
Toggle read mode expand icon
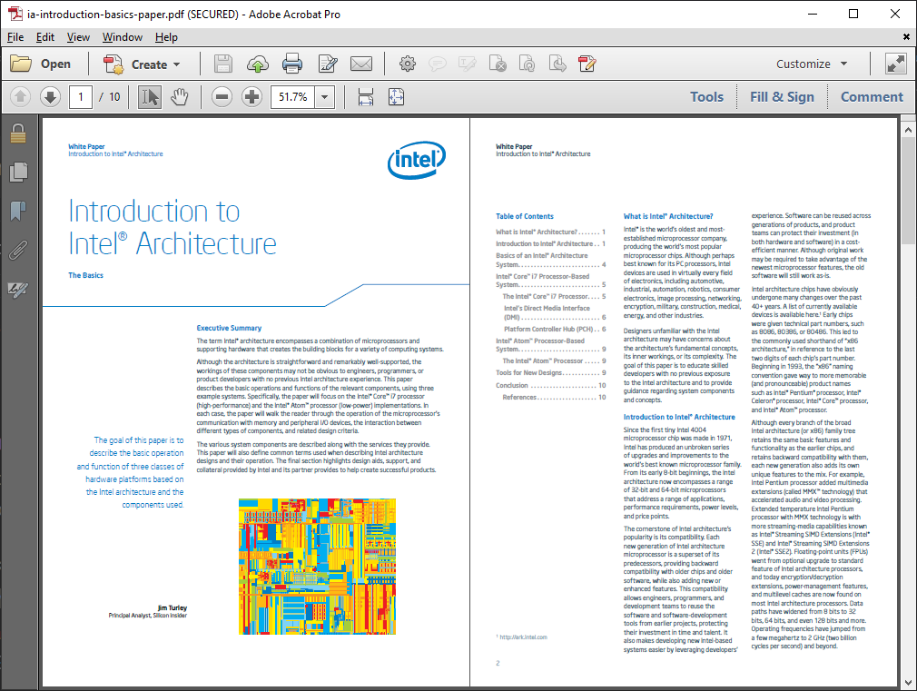pos(896,64)
